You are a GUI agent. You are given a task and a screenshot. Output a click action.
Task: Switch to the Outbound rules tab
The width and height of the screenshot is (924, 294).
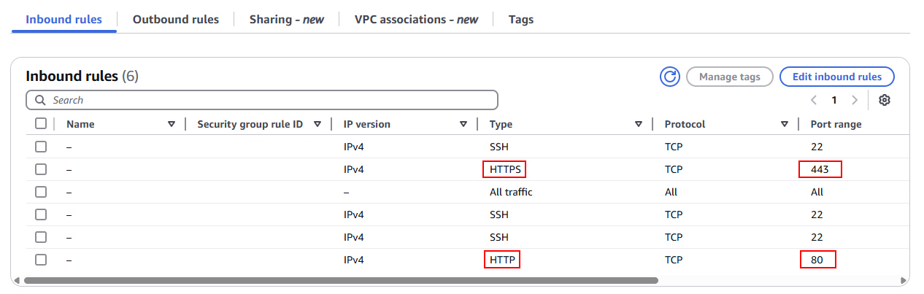pyautogui.click(x=175, y=20)
